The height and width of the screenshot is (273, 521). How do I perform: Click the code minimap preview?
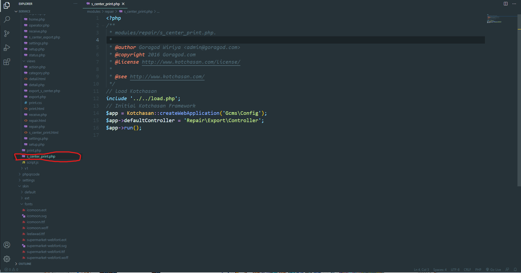[x=494, y=19]
